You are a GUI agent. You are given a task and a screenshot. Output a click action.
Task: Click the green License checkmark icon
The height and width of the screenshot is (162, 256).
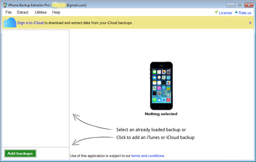pyautogui.click(x=216, y=12)
